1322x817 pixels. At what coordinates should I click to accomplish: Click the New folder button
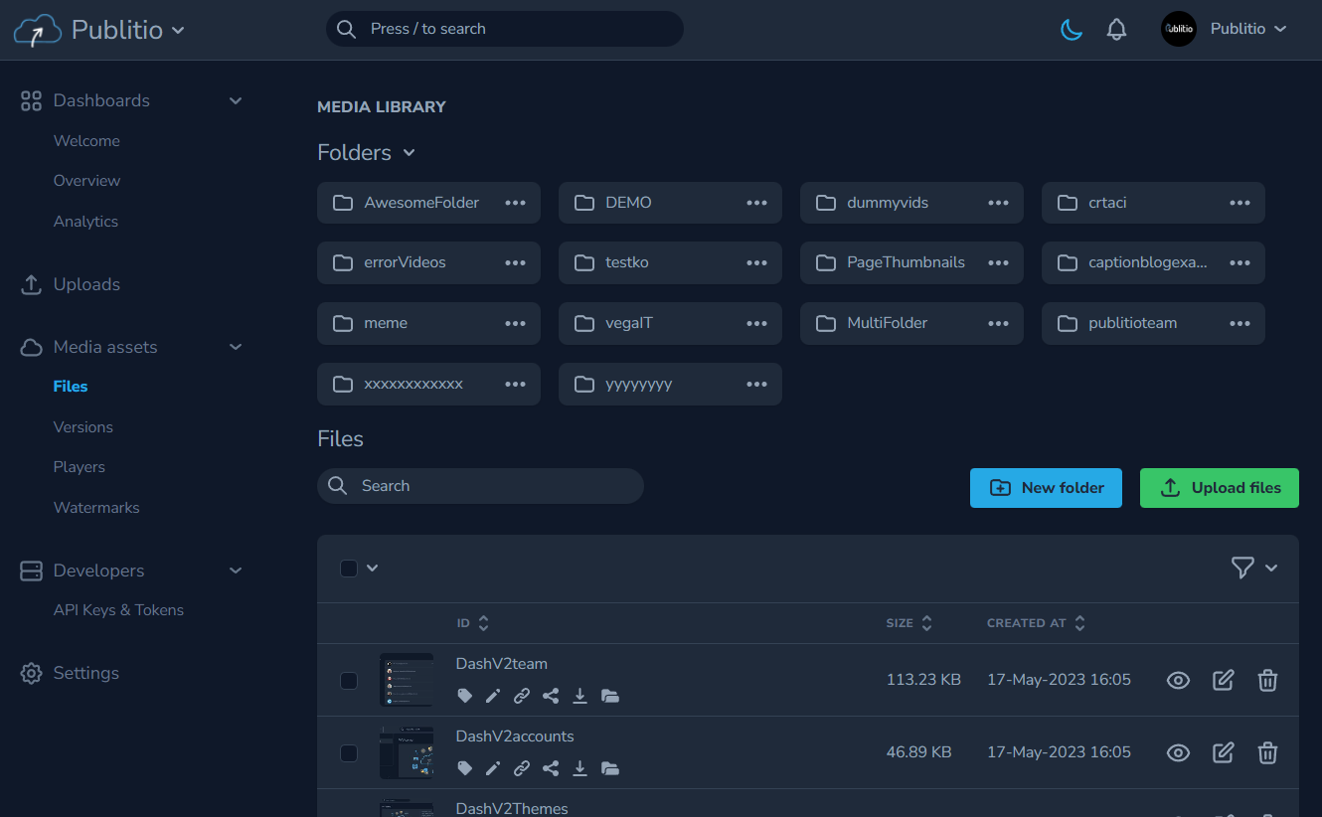1046,488
